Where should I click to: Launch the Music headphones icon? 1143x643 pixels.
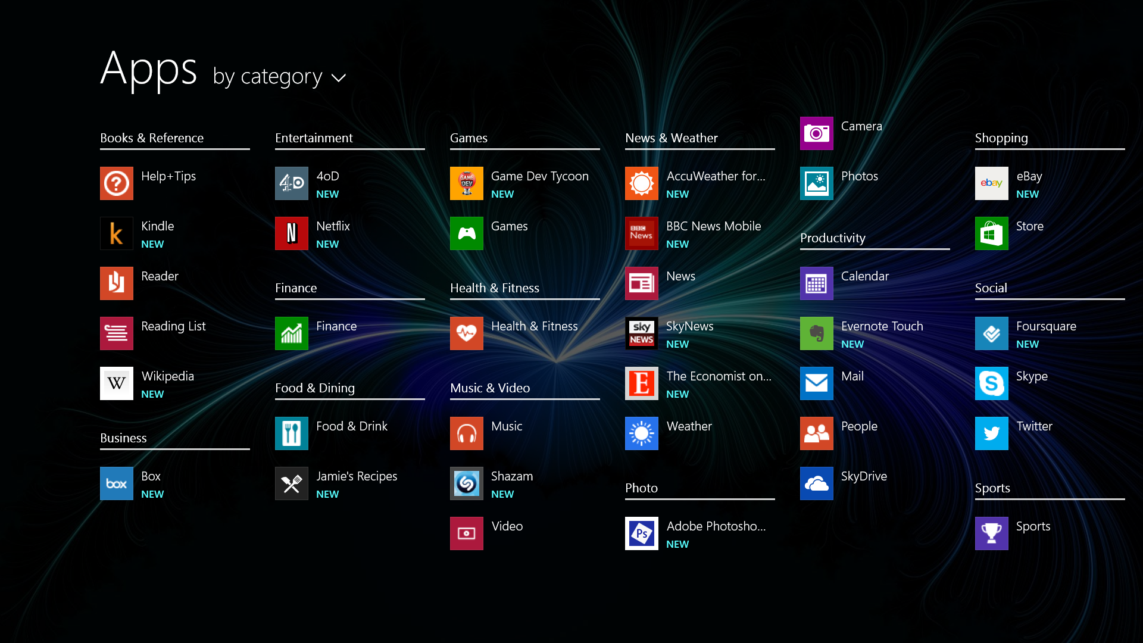[x=467, y=433]
